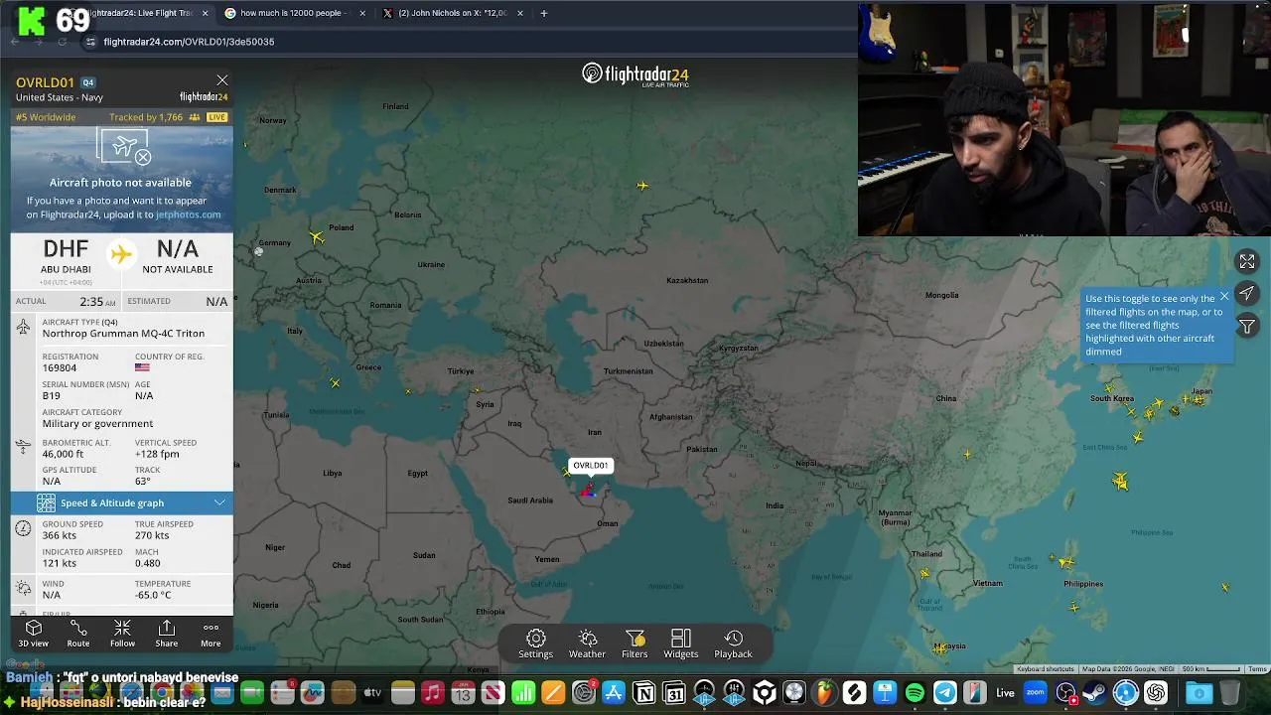Open the Trash in the dock

[1229, 692]
